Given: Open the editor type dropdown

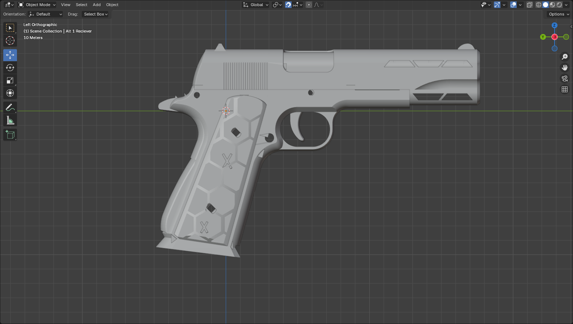Looking at the screenshot, I should (x=9, y=5).
